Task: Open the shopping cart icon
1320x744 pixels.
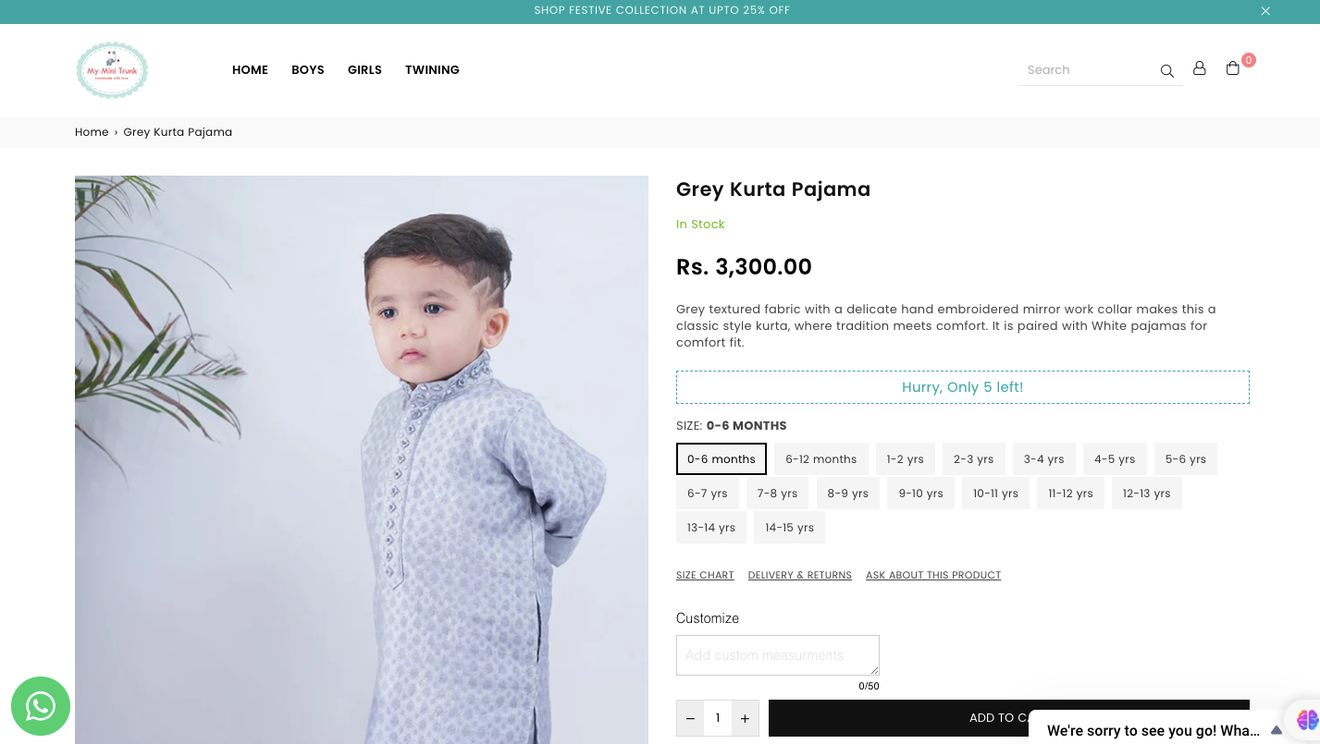Action: 1233,68
